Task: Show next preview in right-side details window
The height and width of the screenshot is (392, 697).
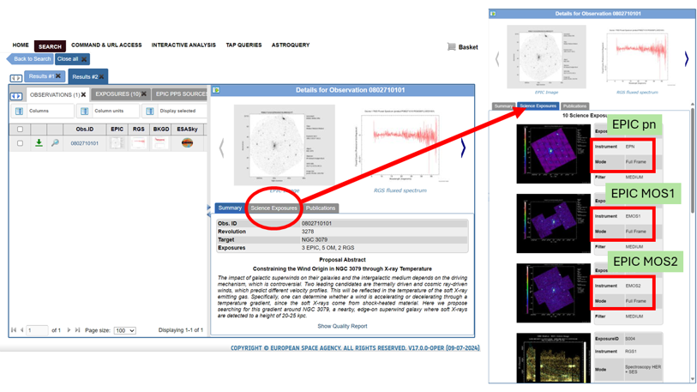Action: coord(687,58)
